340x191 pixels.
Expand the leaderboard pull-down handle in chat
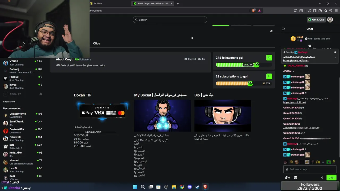point(310,46)
